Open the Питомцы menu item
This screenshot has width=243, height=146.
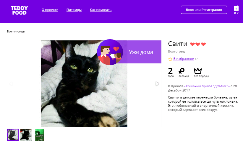[74, 10]
